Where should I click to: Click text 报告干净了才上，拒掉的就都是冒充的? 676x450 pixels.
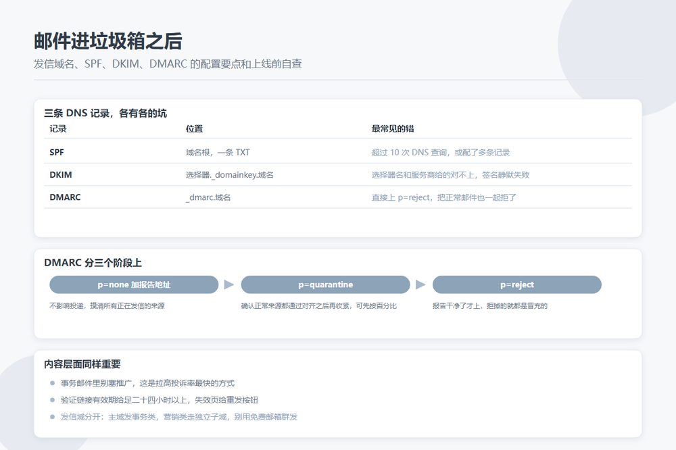point(489,305)
